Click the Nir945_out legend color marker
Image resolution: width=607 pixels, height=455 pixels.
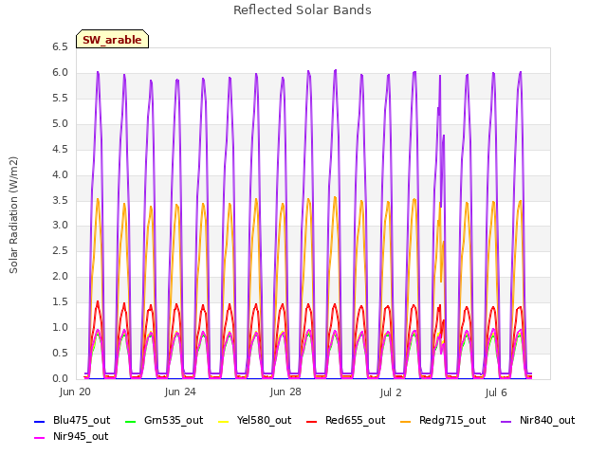40,438
